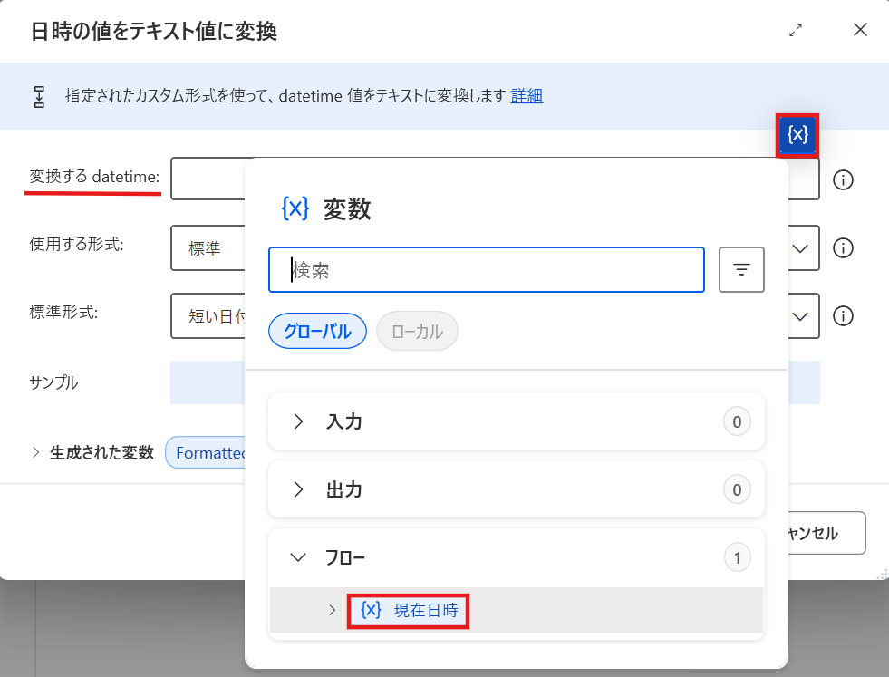Click inside the 検索 search field

pos(487,269)
